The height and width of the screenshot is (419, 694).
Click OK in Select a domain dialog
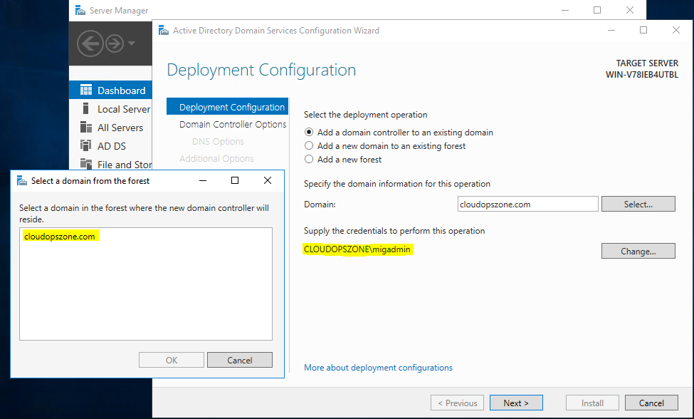tap(172, 360)
